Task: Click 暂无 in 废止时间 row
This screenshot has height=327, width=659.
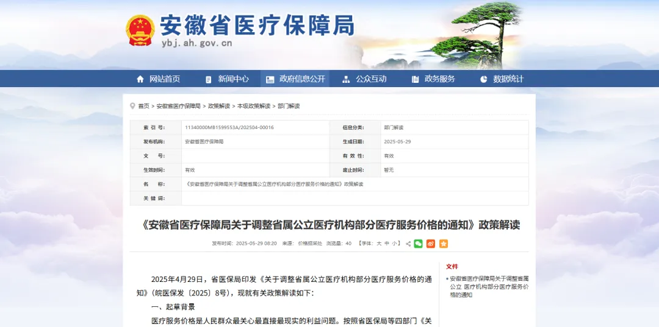Action: [x=389, y=171]
